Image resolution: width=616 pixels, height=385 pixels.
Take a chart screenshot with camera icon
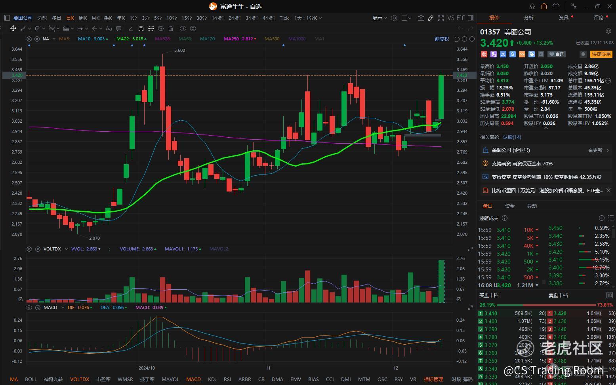click(x=421, y=18)
